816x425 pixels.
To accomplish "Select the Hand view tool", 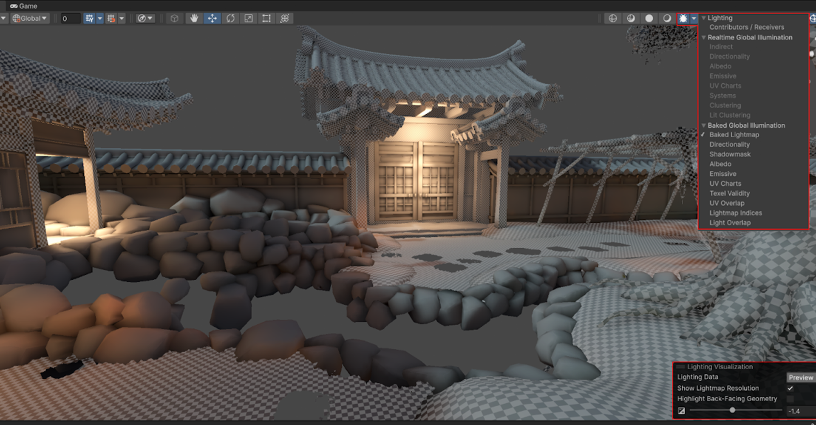I will click(194, 18).
